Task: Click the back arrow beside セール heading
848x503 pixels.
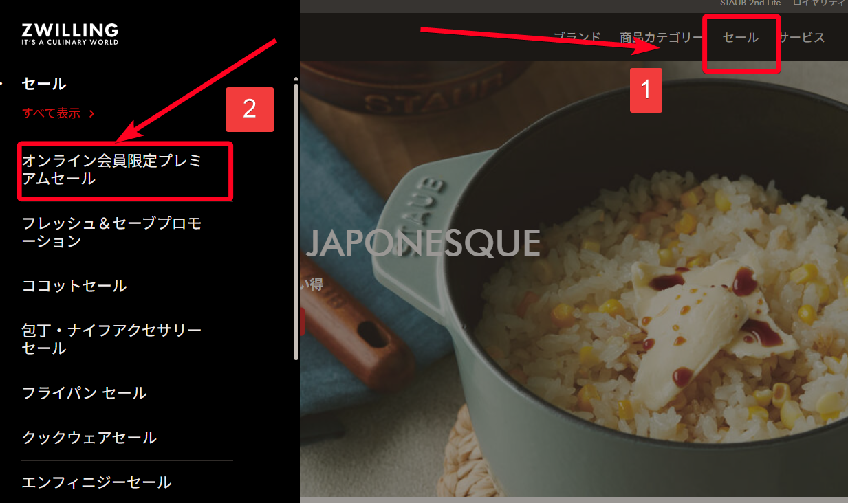Action: click(x=2, y=84)
